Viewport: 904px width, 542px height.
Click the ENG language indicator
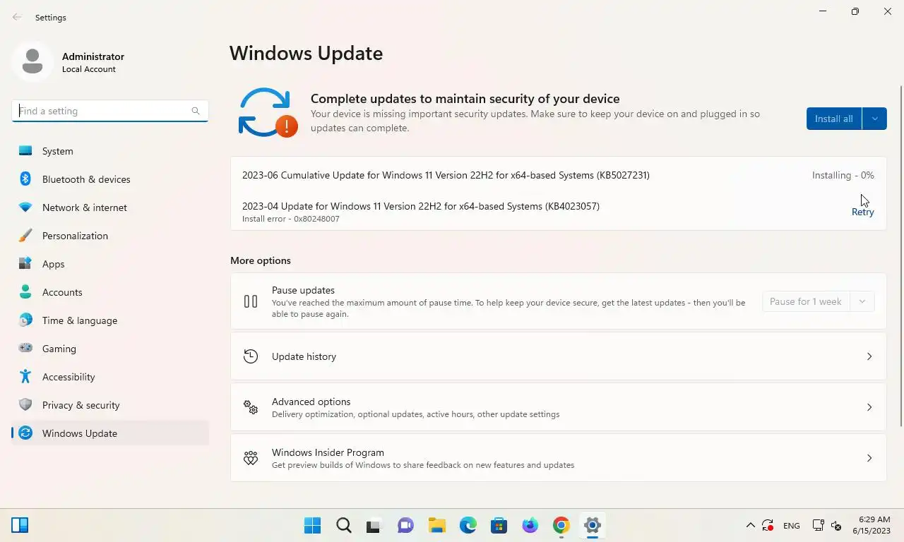pos(792,526)
